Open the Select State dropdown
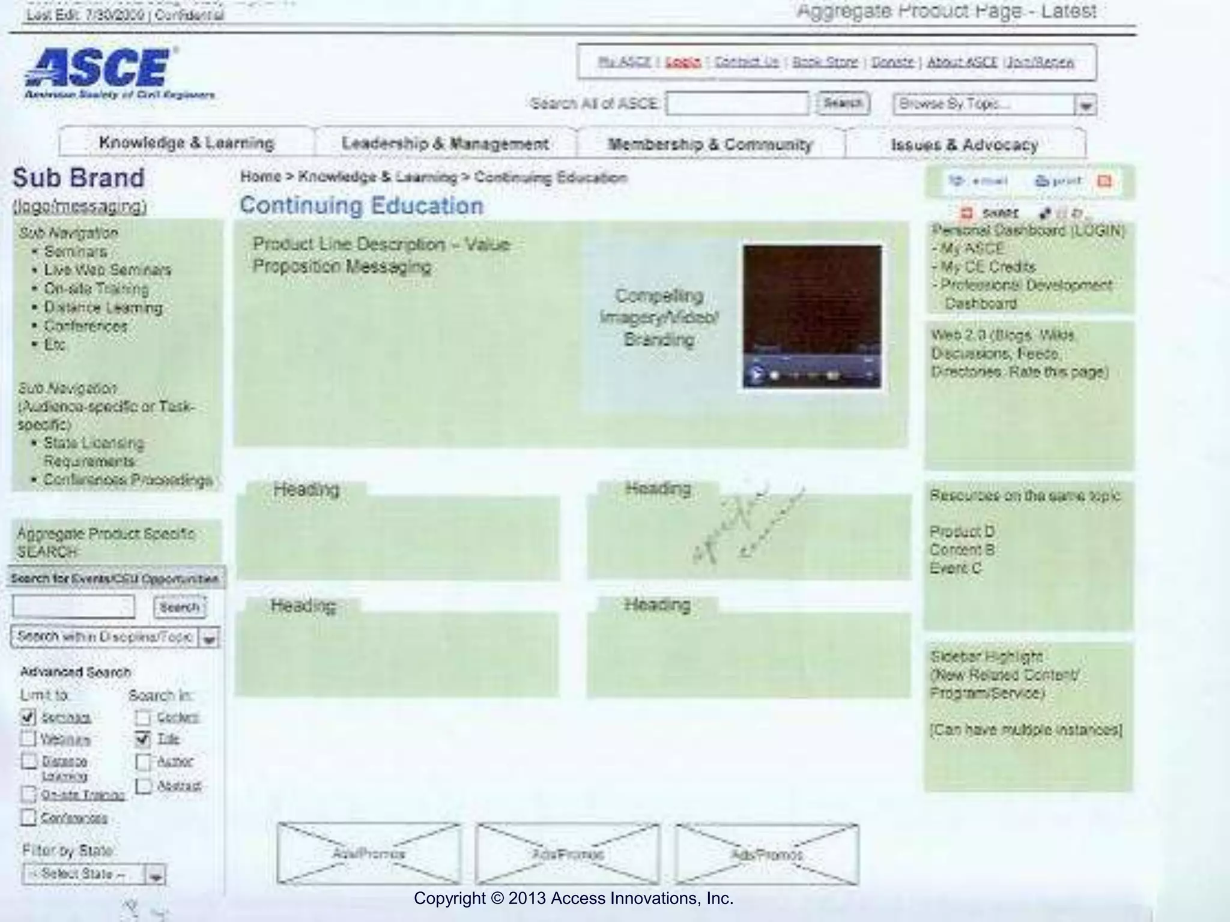Viewport: 1230px width, 922px height. tap(155, 876)
